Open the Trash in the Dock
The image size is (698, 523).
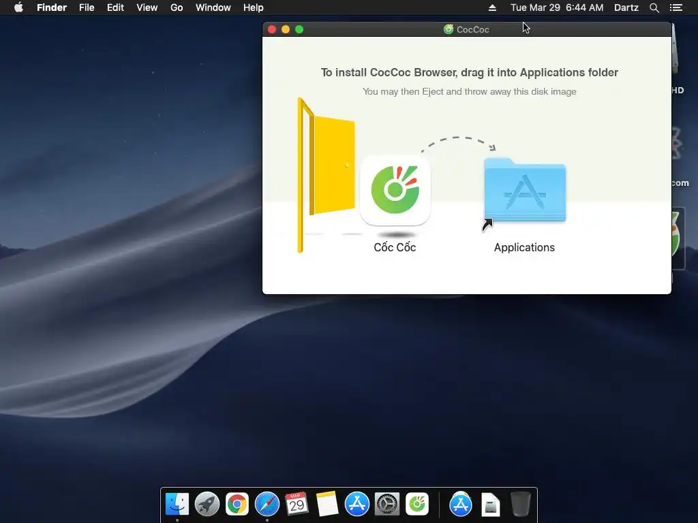coord(520,505)
